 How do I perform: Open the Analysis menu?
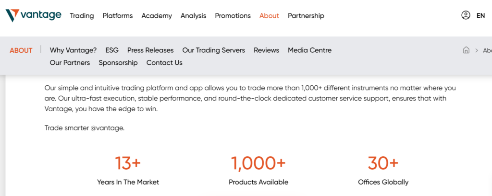pyautogui.click(x=193, y=16)
